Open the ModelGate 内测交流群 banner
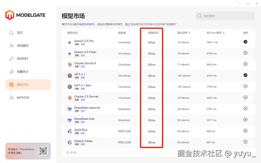The image size is (261, 163). coord(28,151)
